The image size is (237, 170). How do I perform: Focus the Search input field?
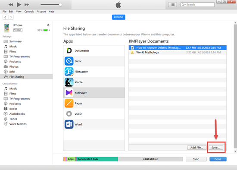tap(197, 5)
